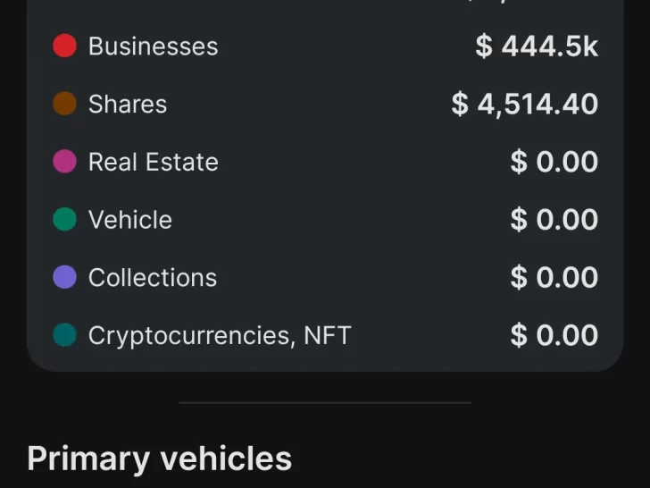Click the pink dot beside Real Estate
The width and height of the screenshot is (650, 488).
[64, 162]
